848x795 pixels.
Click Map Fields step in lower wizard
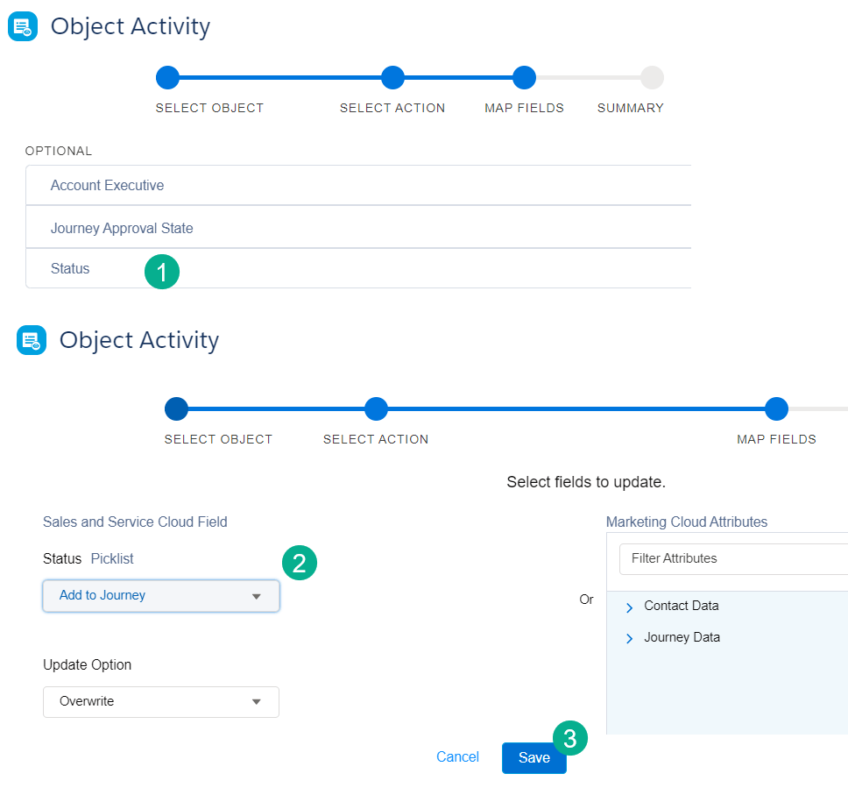(776, 409)
